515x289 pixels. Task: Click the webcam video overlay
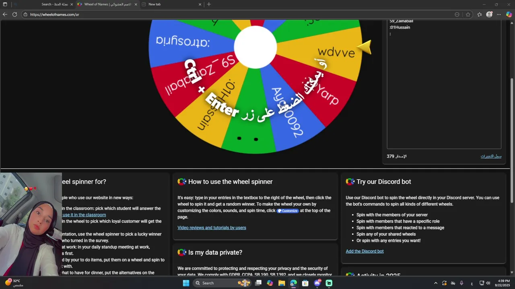[x=31, y=224]
